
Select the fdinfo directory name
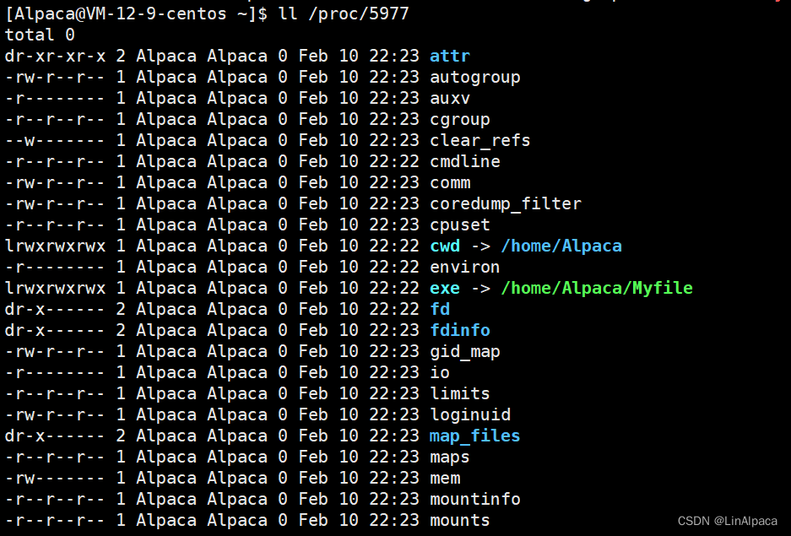459,331
